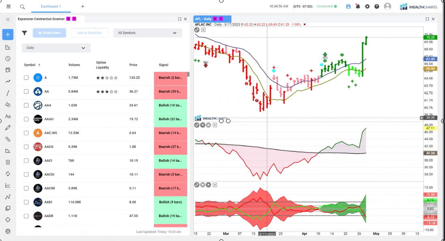Click the Add to Watchlist button
The image size is (445, 241).
click(x=89, y=33)
